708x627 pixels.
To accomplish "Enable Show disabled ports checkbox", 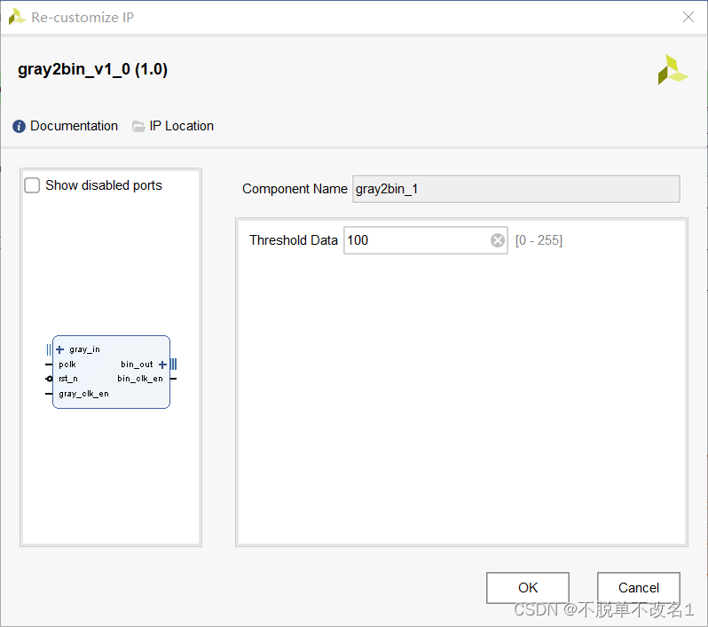I will pyautogui.click(x=32, y=185).
